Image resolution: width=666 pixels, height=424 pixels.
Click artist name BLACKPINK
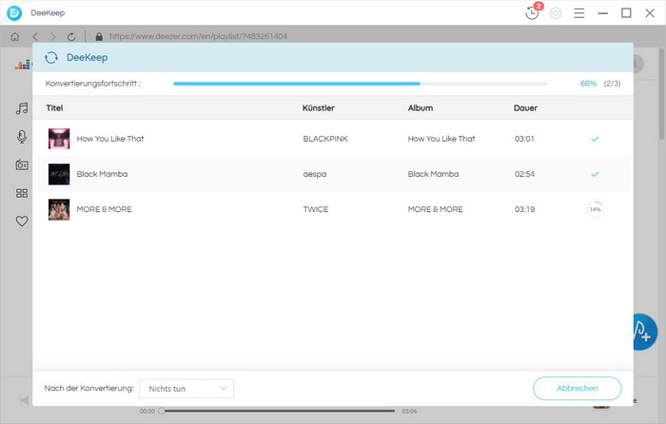click(x=325, y=139)
